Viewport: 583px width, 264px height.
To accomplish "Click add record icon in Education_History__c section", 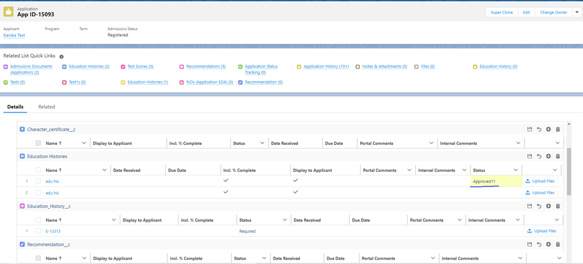I will [x=548, y=206].
